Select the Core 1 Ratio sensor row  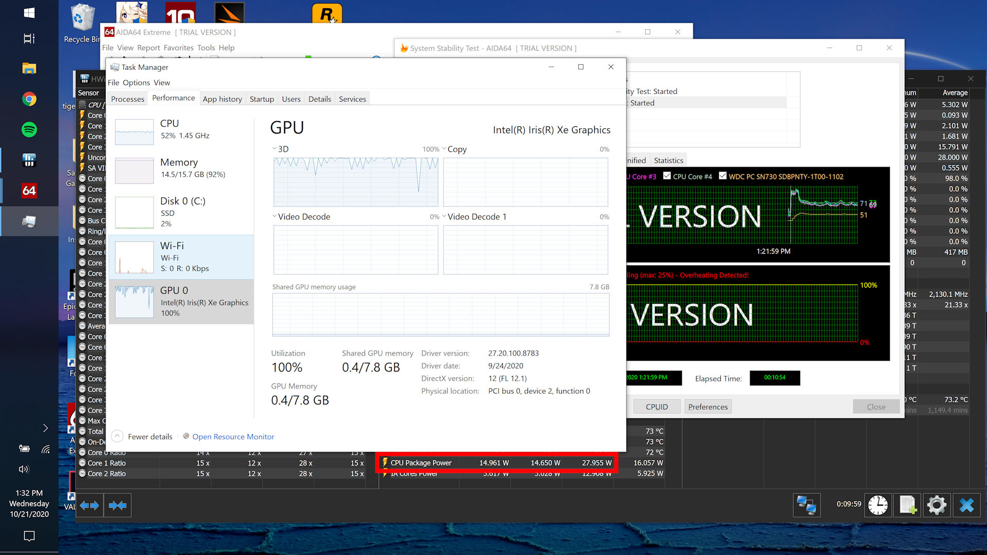coord(221,463)
